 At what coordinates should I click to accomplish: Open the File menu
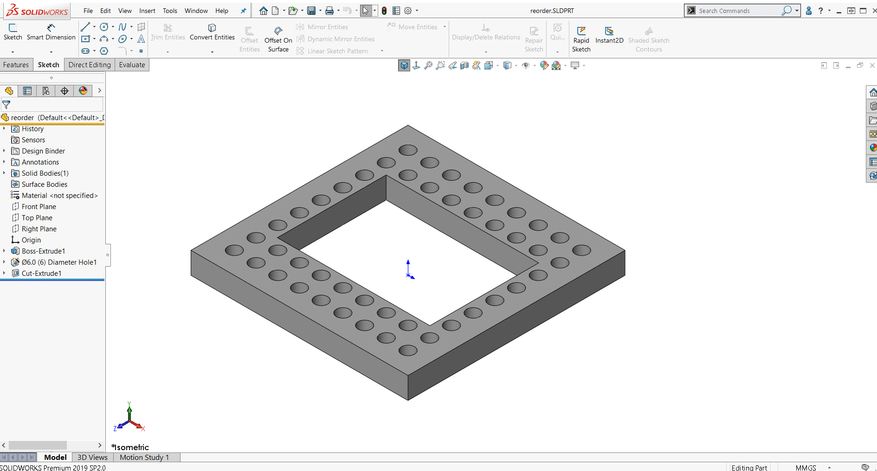coord(88,11)
